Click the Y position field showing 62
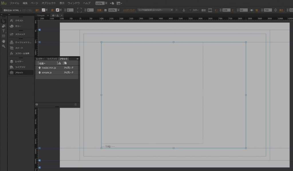This screenshot has width=293, height=171. pos(244,10)
